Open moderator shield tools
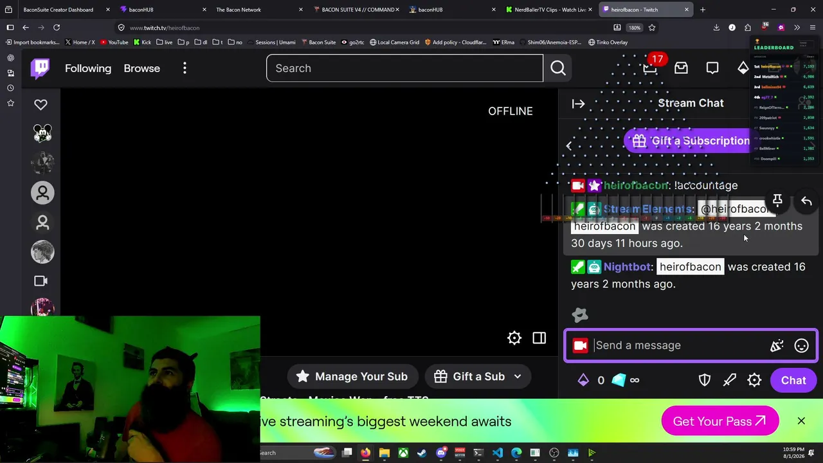The height and width of the screenshot is (463, 823). 705,380
